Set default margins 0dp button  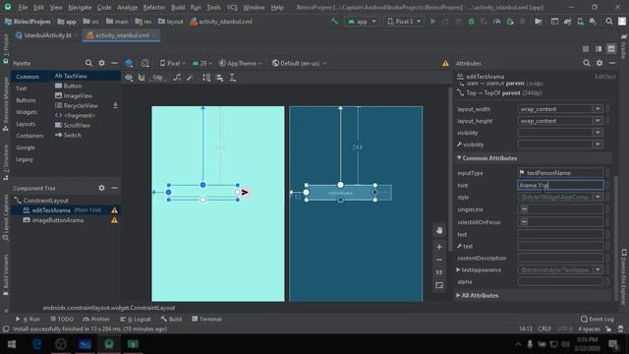coord(158,78)
